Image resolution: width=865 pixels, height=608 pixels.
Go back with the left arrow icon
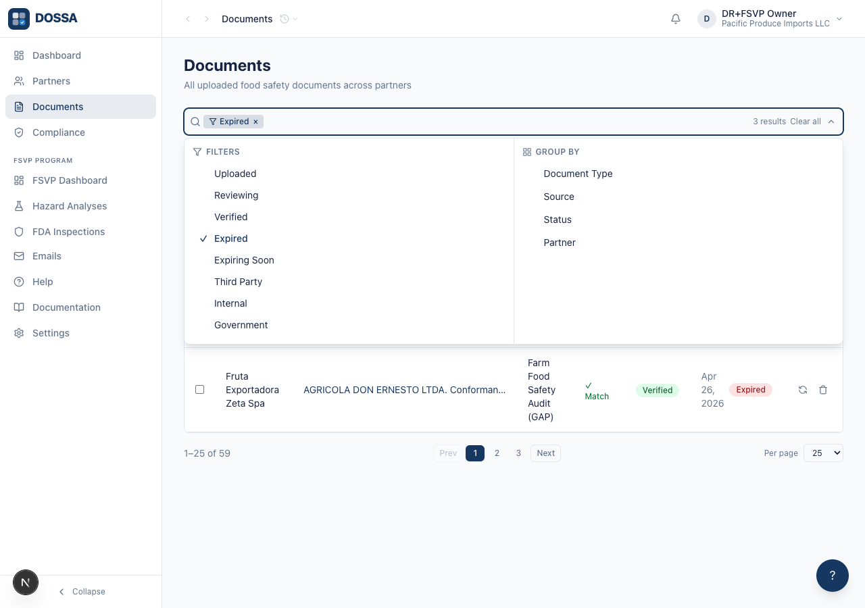pyautogui.click(x=188, y=19)
